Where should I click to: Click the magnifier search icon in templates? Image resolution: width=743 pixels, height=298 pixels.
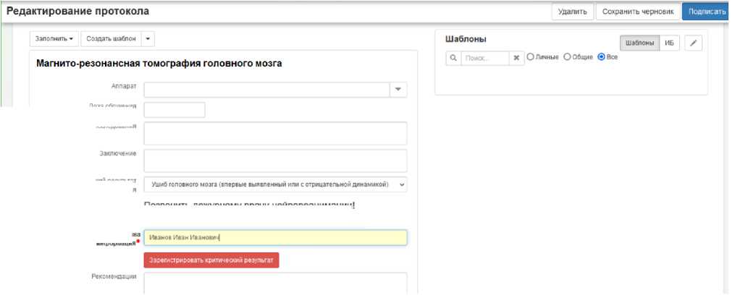point(453,58)
